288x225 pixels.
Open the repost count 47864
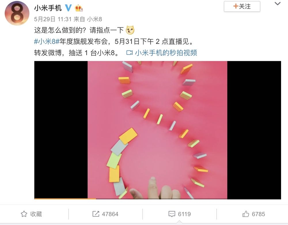[x=110, y=214]
